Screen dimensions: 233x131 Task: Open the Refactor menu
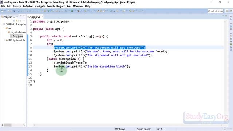pyautogui.click(x=28, y=6)
